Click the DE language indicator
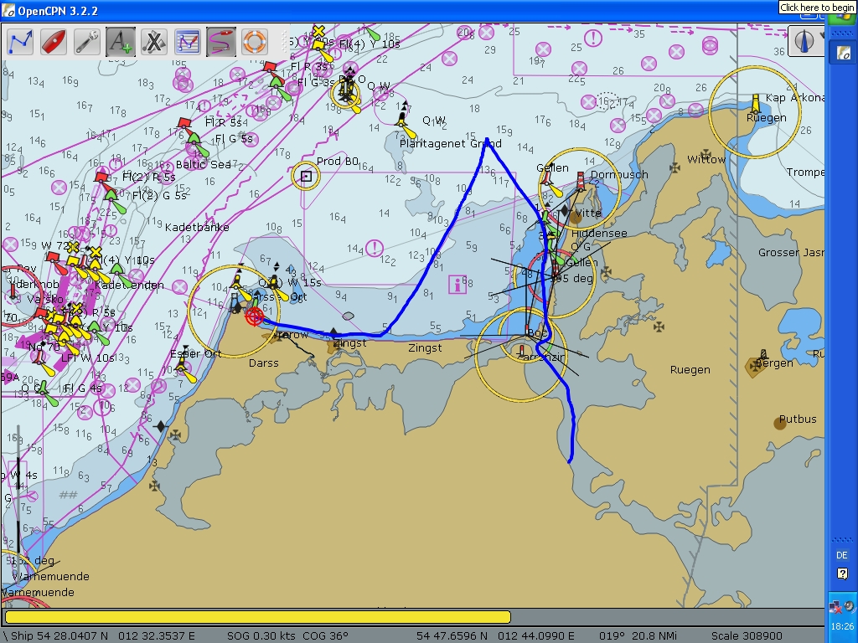 841,555
